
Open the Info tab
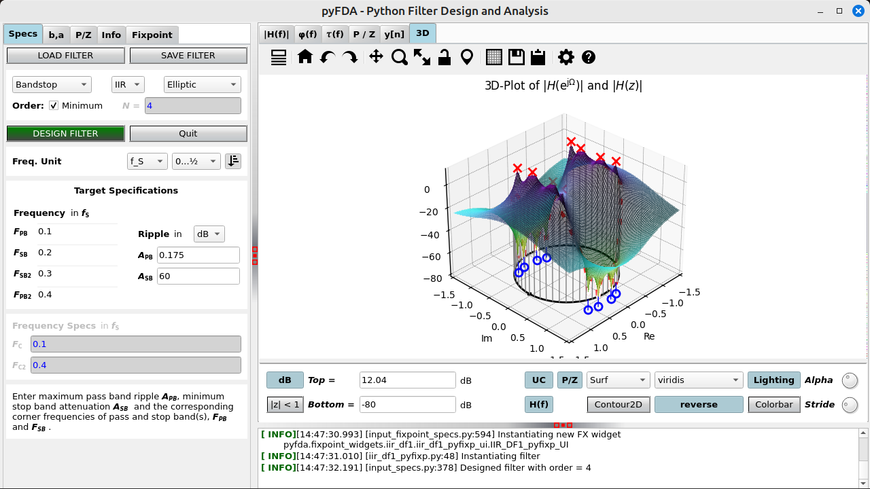click(111, 35)
